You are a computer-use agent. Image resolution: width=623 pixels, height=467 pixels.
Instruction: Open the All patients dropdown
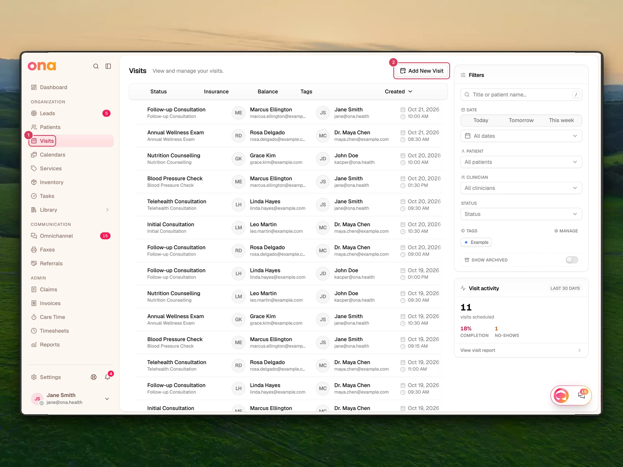[x=521, y=162]
